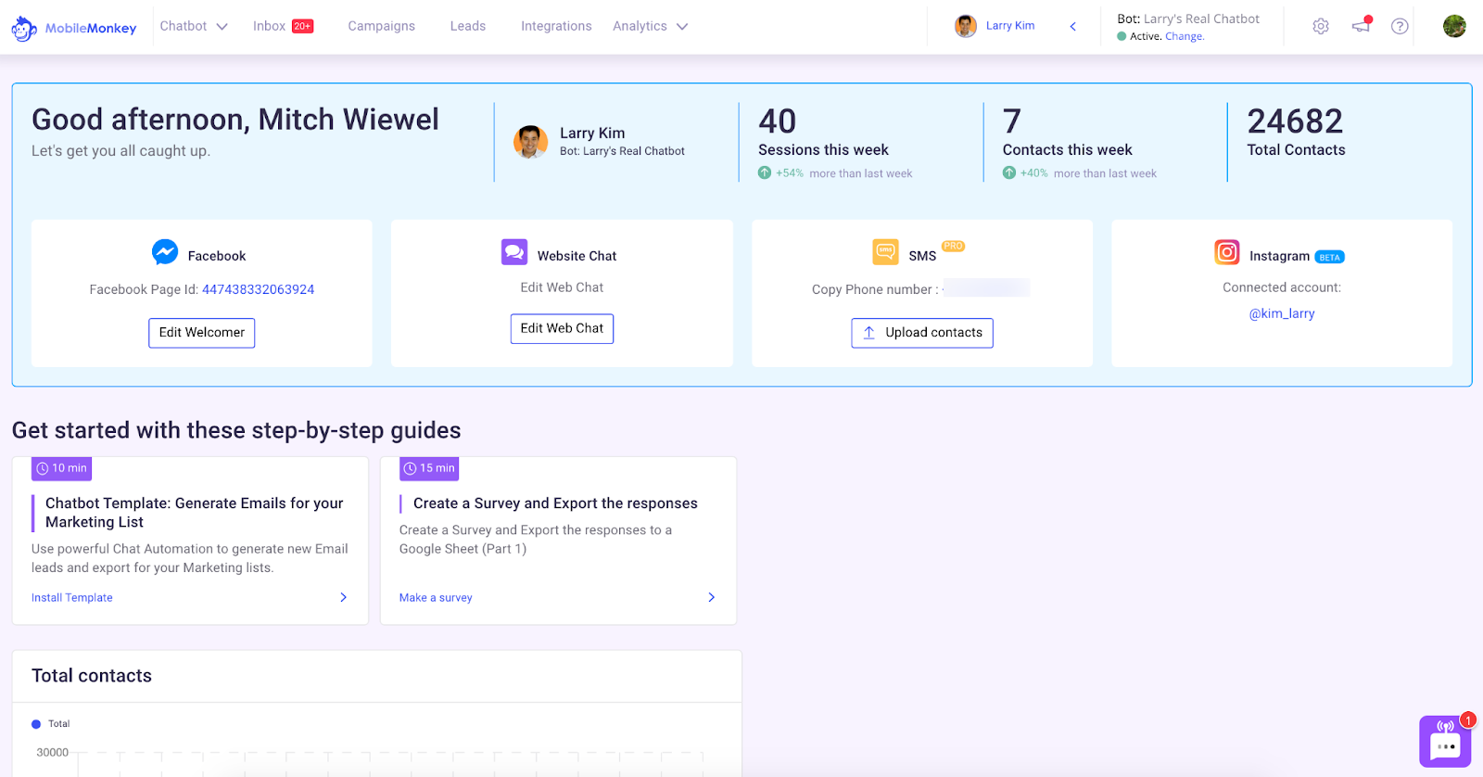Open the help question mark icon
Image resolution: width=1483 pixels, height=777 pixels.
tap(1400, 27)
